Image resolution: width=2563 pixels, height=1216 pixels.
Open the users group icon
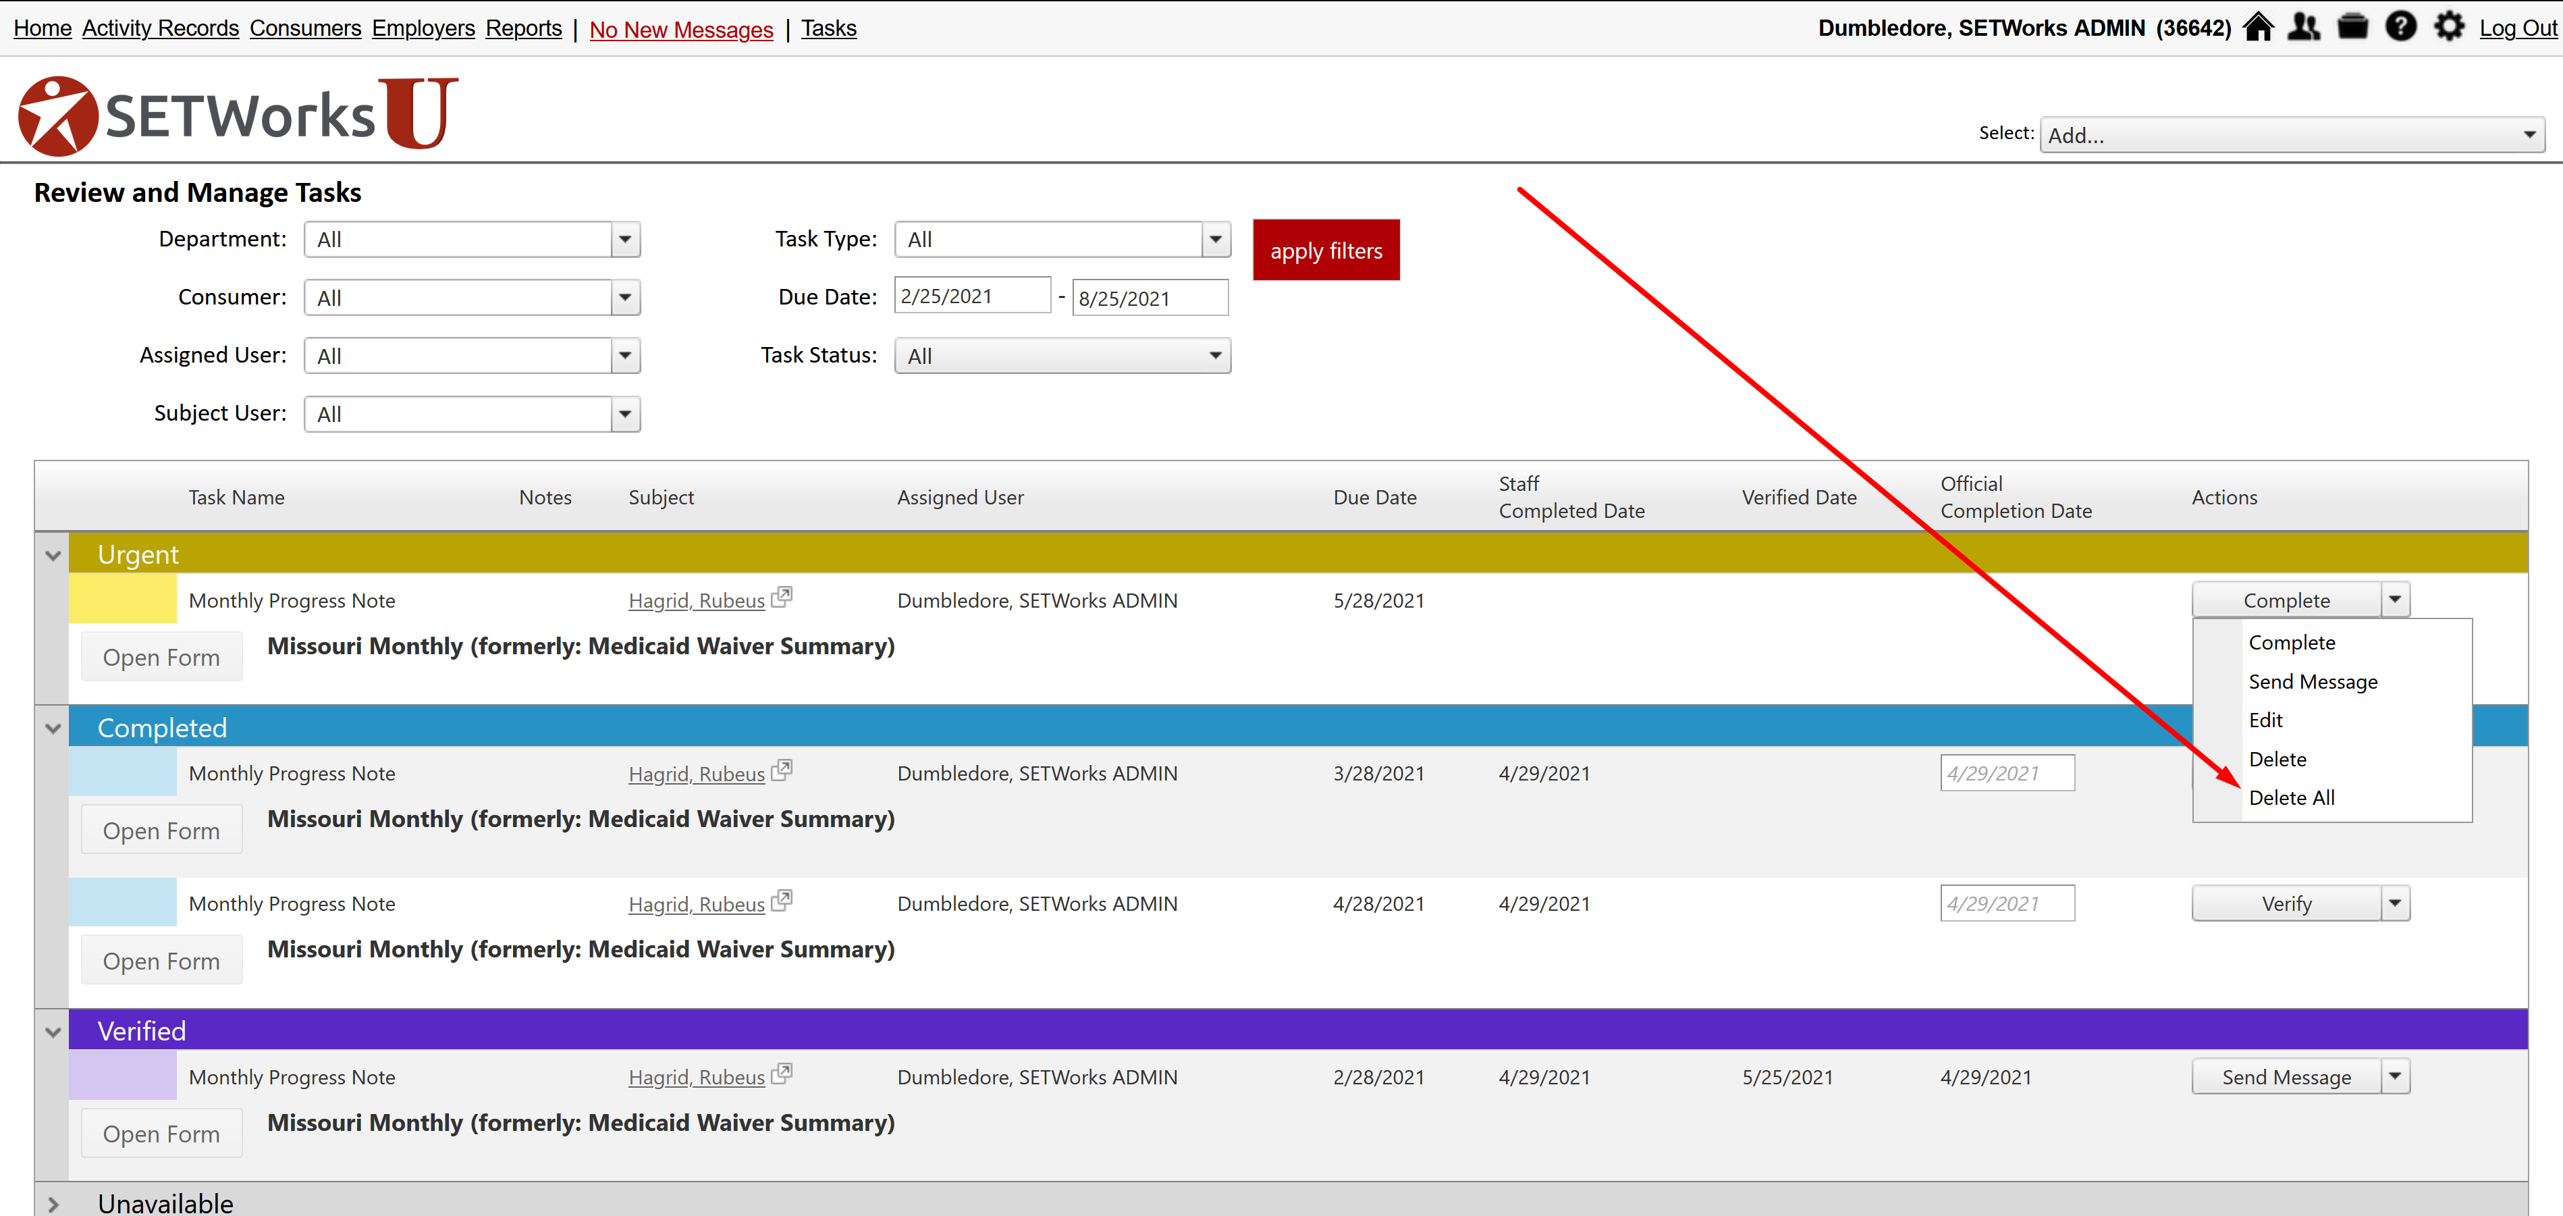2303,27
